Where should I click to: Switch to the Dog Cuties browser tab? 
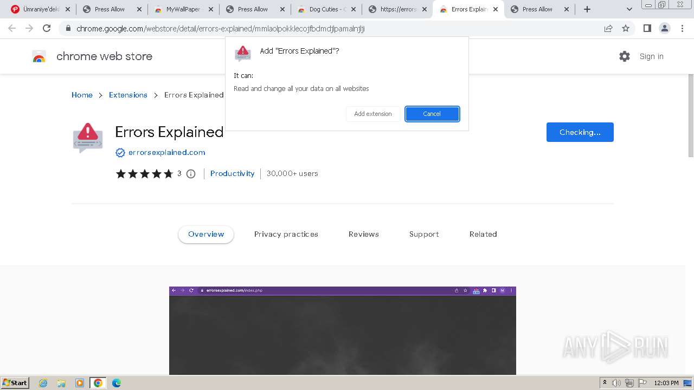(327, 9)
